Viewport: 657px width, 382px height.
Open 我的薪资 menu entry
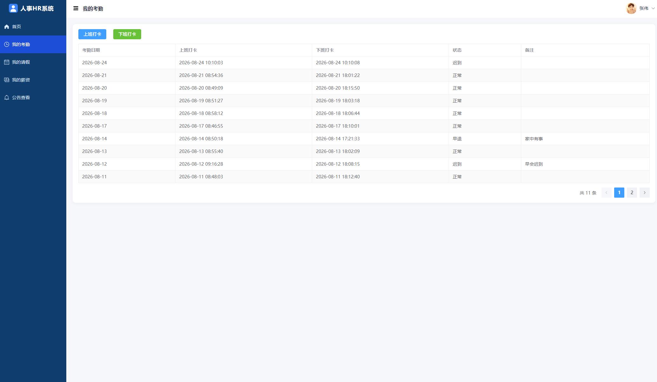[x=33, y=80]
